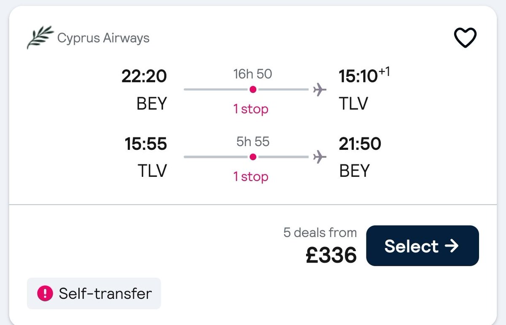Click the £336 price
This screenshot has width=506, height=325.
tap(331, 255)
